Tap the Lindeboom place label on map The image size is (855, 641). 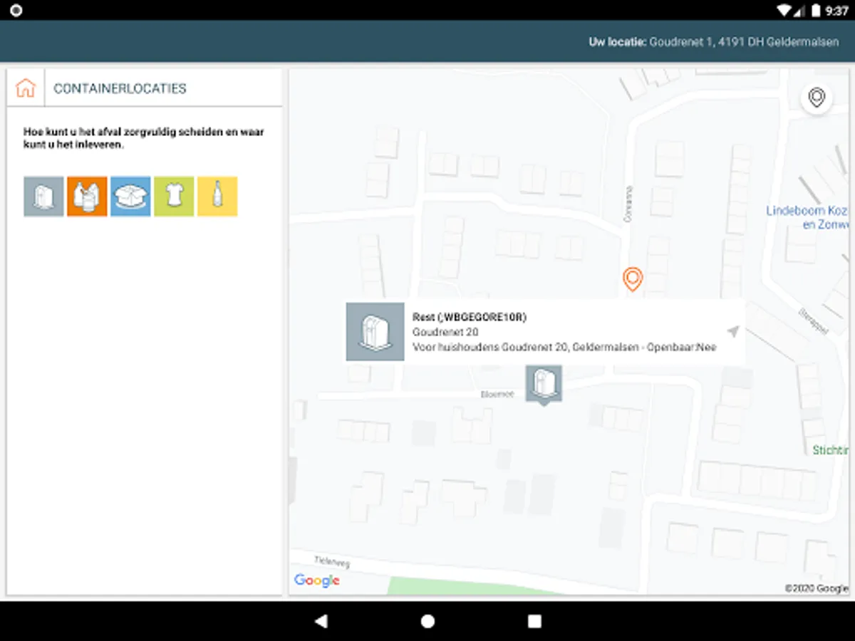807,217
